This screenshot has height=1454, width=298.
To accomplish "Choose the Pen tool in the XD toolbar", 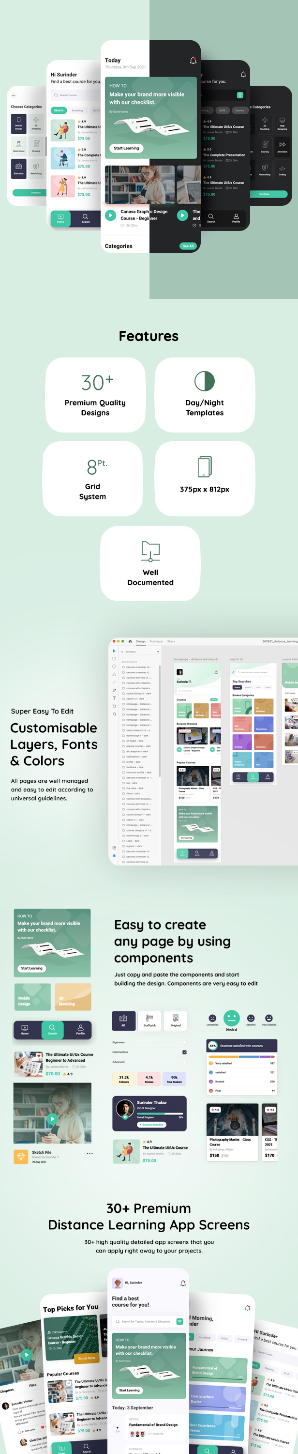I will tap(114, 690).
